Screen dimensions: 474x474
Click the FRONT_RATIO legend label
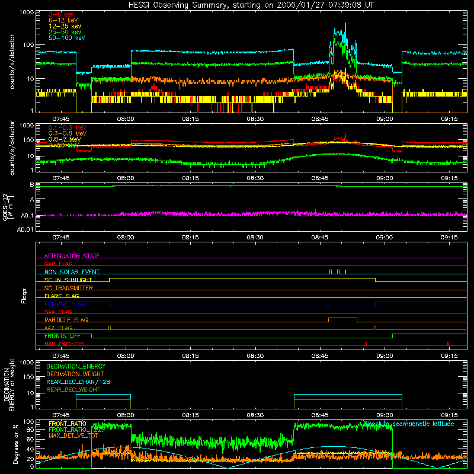68,424
